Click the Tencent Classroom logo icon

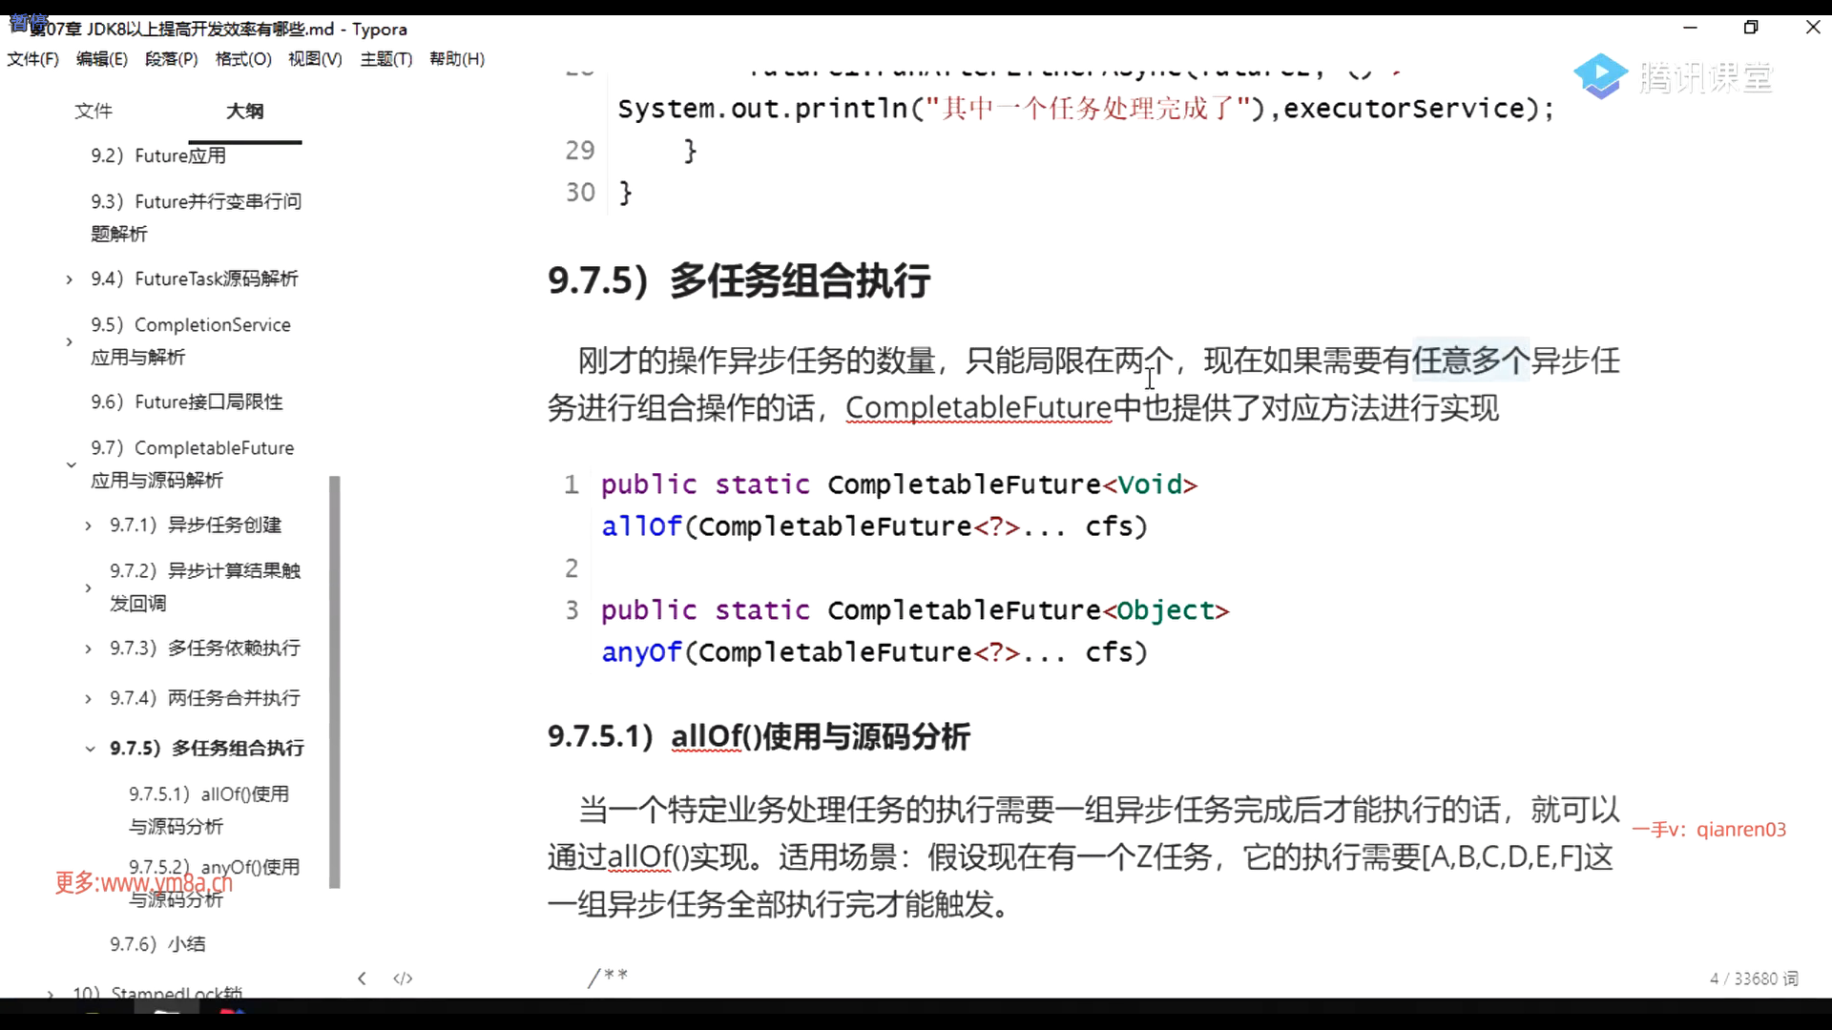(1600, 76)
